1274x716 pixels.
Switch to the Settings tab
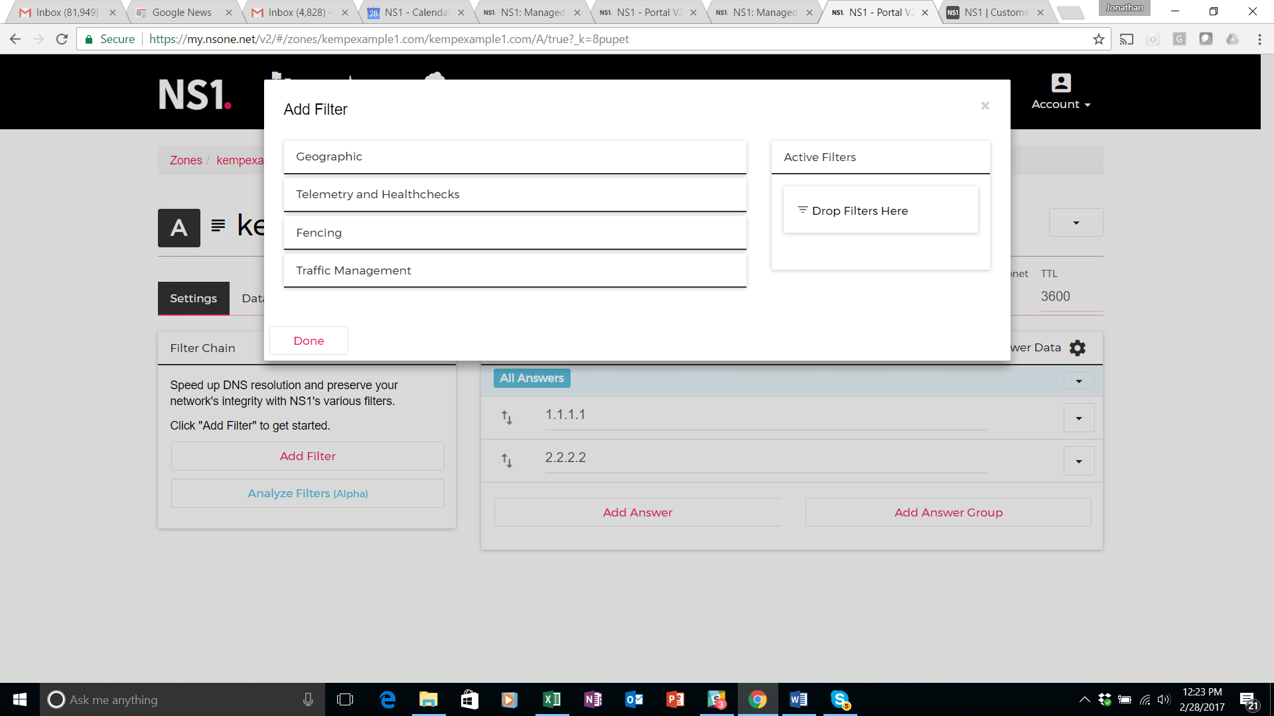coord(193,298)
